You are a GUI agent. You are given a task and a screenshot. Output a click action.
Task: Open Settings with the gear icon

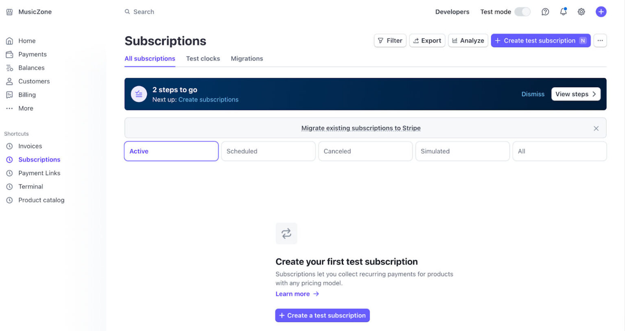coord(581,12)
